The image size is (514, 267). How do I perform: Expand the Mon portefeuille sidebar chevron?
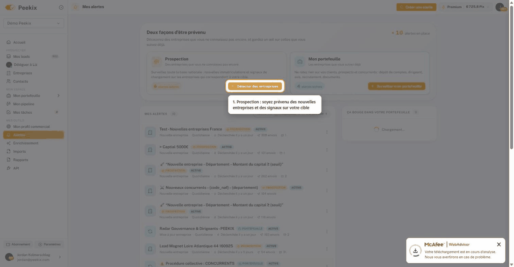[x=59, y=96]
